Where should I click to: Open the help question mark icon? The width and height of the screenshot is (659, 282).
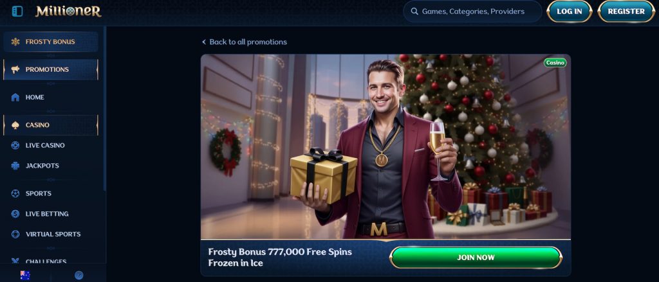point(79,276)
